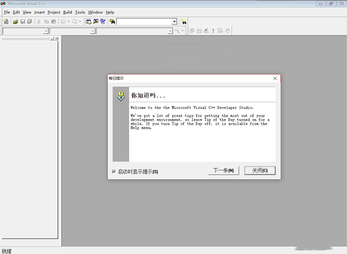347x254 pixels.
Task: Open the Help menu
Action: (x=110, y=12)
